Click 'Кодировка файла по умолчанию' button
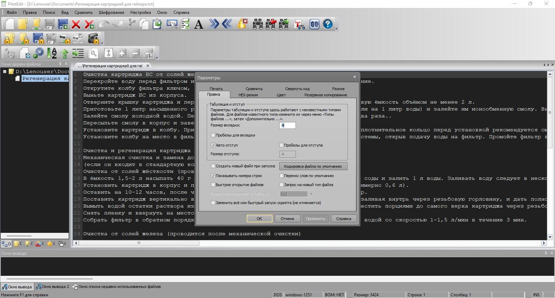 [x=313, y=166]
